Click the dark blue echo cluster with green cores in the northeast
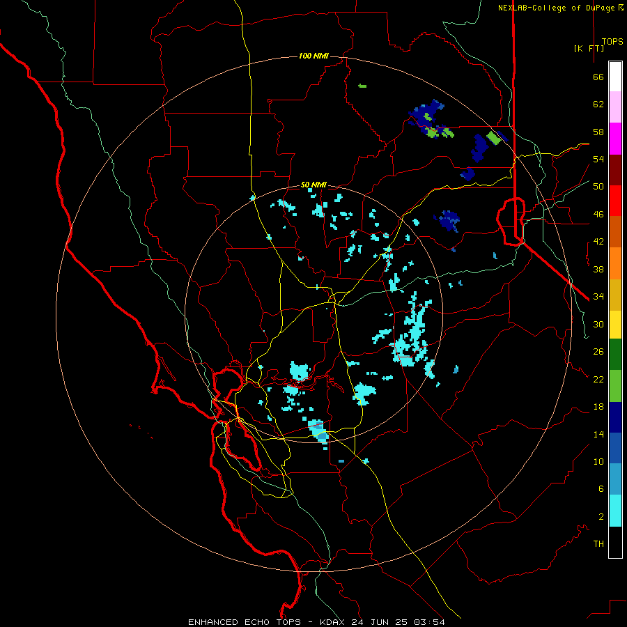This screenshot has width=627, height=627. click(431, 119)
